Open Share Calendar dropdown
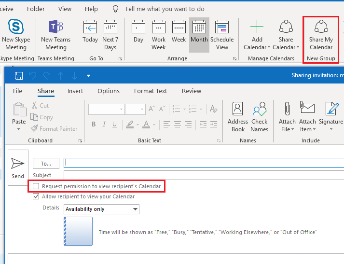The height and width of the screenshot is (264, 344). pyautogui.click(x=286, y=35)
